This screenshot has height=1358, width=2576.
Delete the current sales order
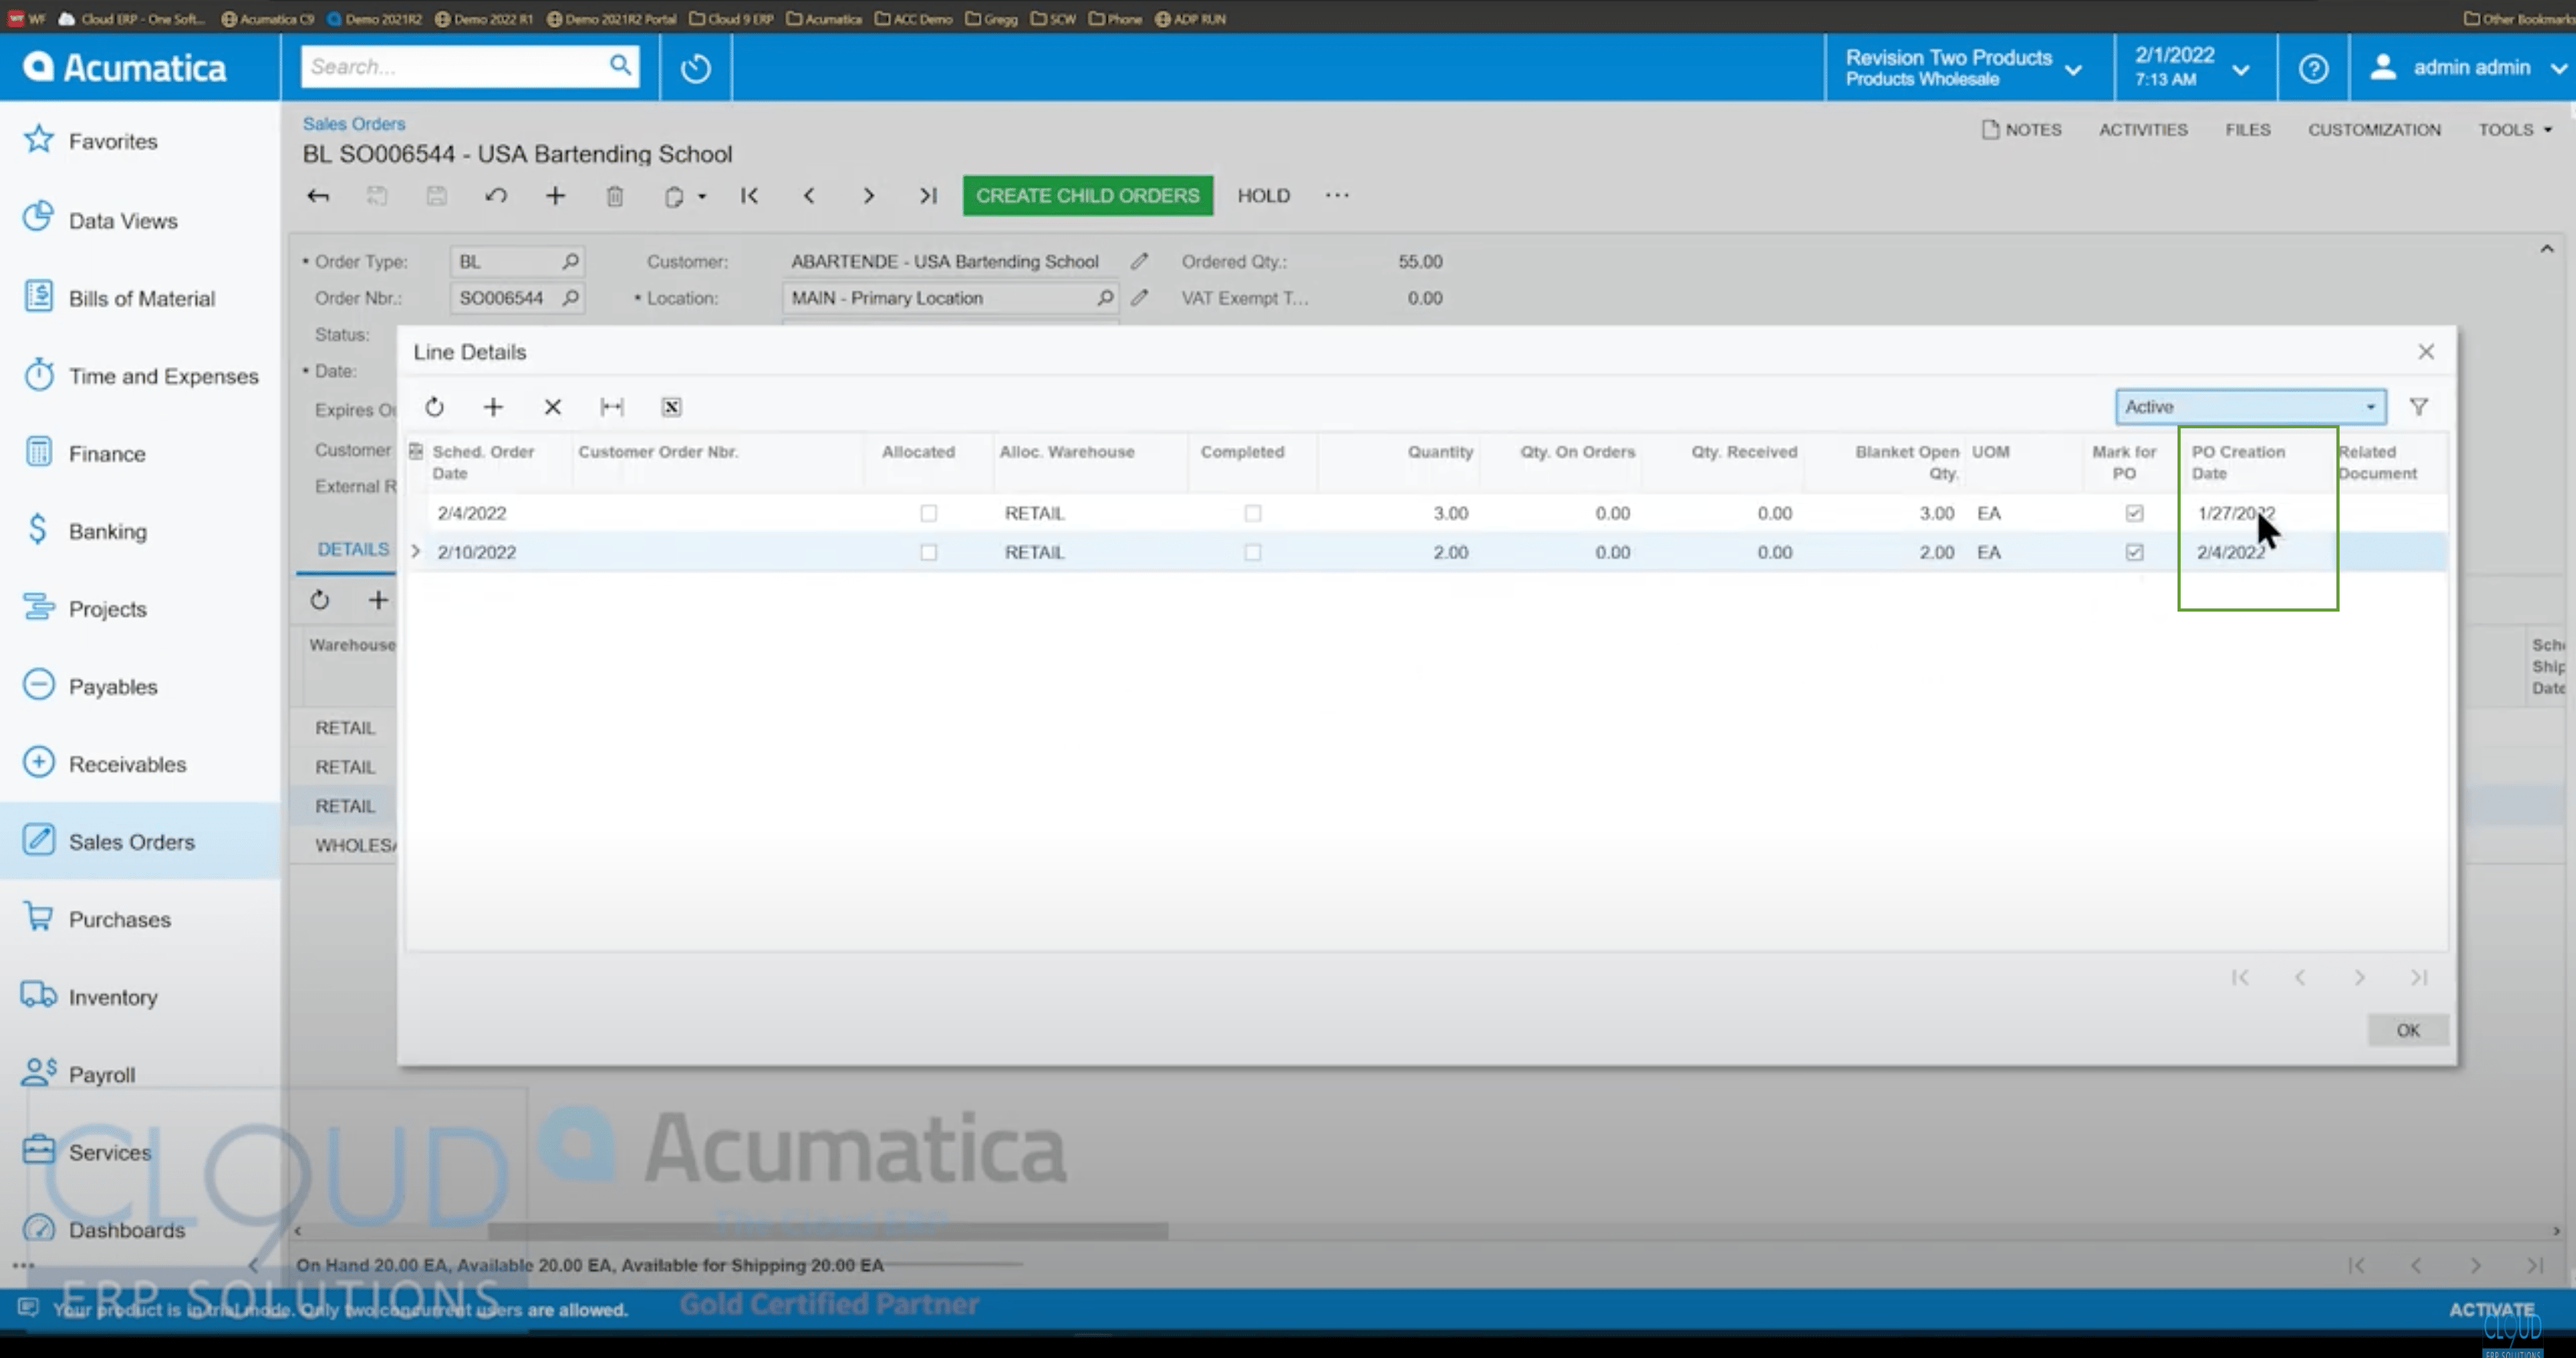615,196
